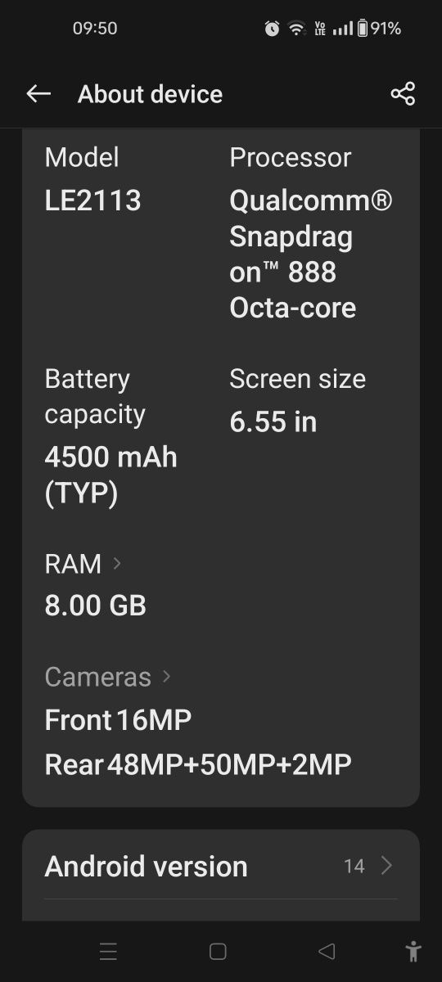Viewport: 442px width, 982px height.
Task: Tap Rear 48MP+50MP+2MP camera info
Action: point(198,764)
